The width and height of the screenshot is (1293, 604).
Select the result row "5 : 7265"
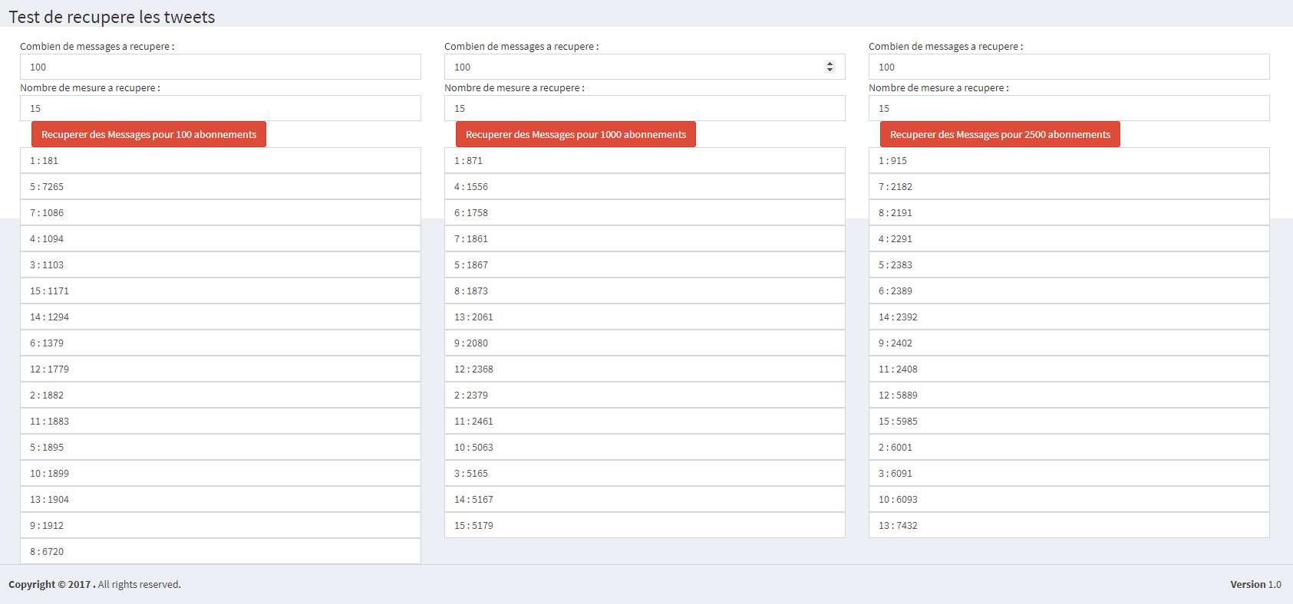pos(220,186)
